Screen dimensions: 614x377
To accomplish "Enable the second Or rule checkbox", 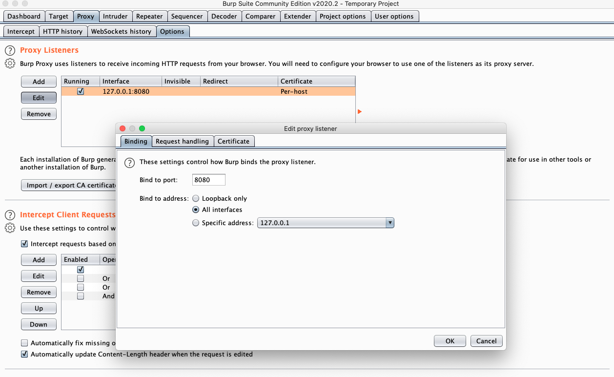I will click(81, 287).
